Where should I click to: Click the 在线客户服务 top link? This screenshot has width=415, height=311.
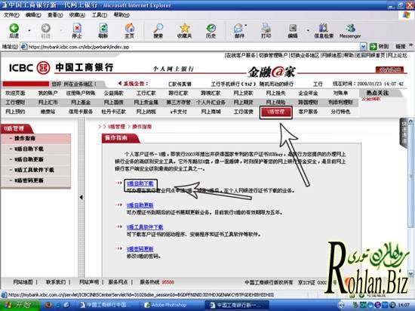241,55
